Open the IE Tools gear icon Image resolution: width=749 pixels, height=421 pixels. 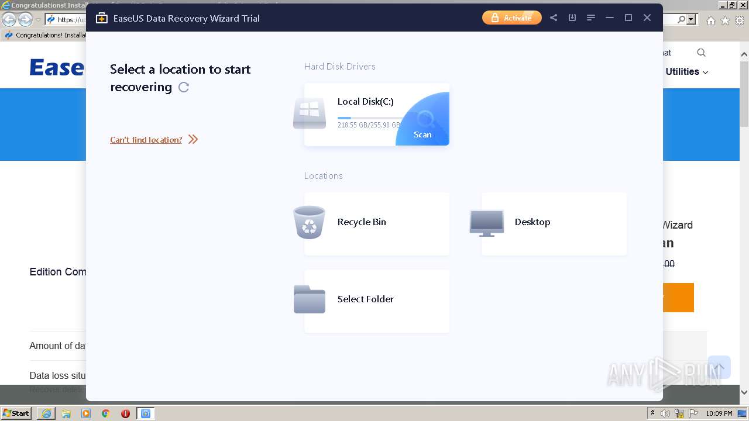[740, 20]
